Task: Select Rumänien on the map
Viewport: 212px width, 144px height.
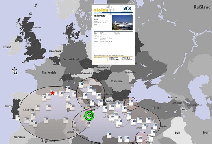Action: pos(117,81)
